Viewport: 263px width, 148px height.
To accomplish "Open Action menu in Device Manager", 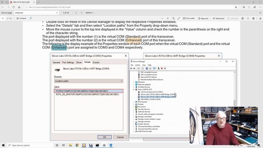I will [138, 65].
